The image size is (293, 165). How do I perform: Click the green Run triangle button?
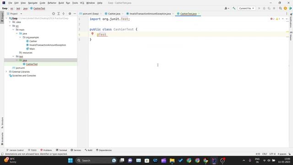pyautogui.click(x=259, y=8)
